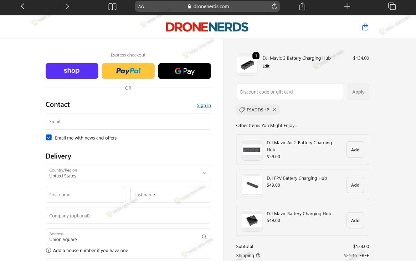Screen dimensions: 416x261
Task: Open Safari bookmarks book icon
Action: [x=113, y=6]
